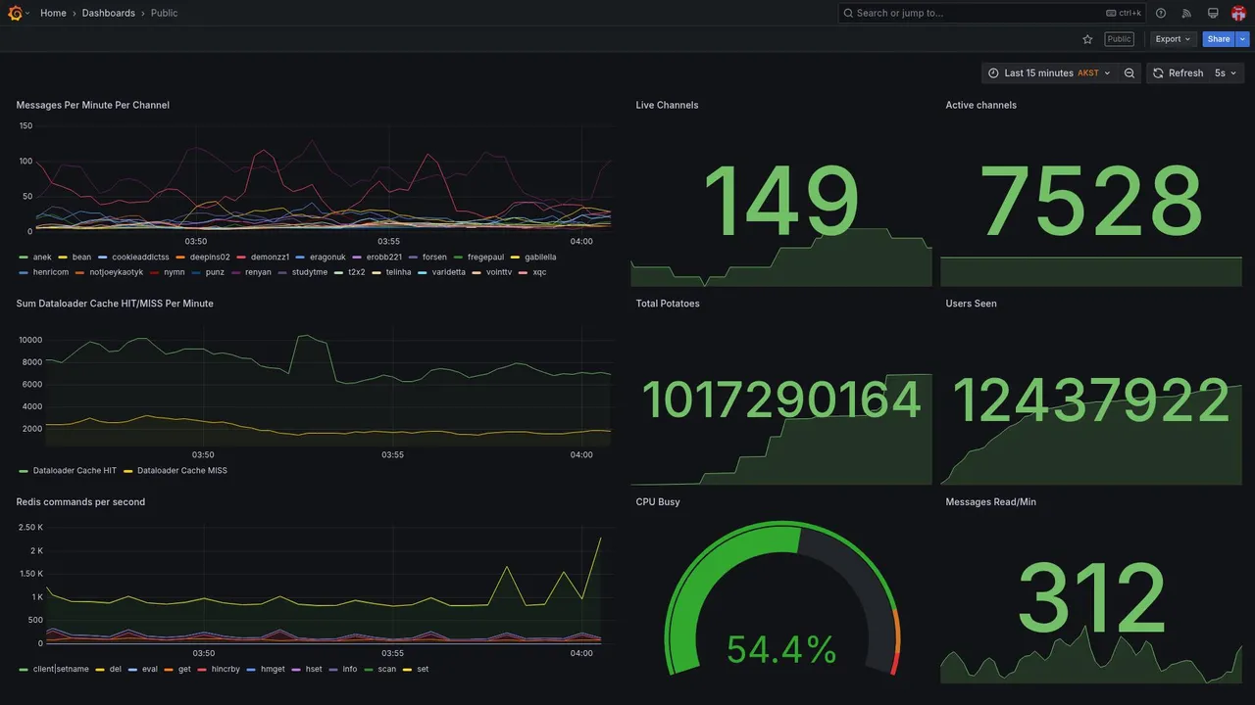Screen dimensions: 1255x705
Task: Refresh the dashboard now
Action: (1178, 73)
